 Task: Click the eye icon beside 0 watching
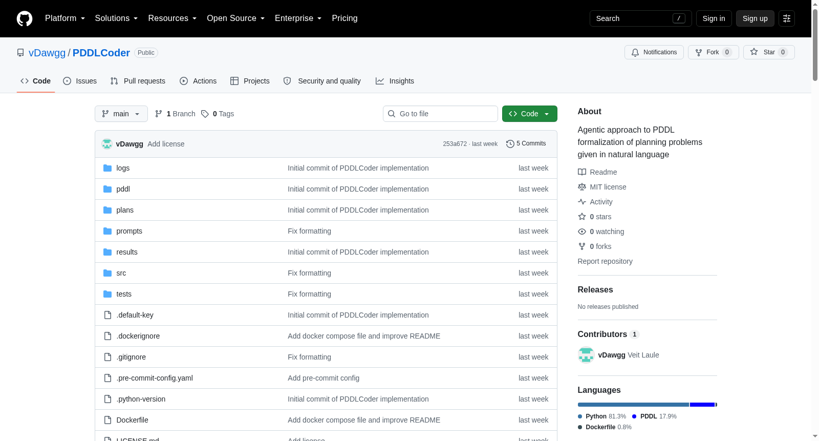582,232
